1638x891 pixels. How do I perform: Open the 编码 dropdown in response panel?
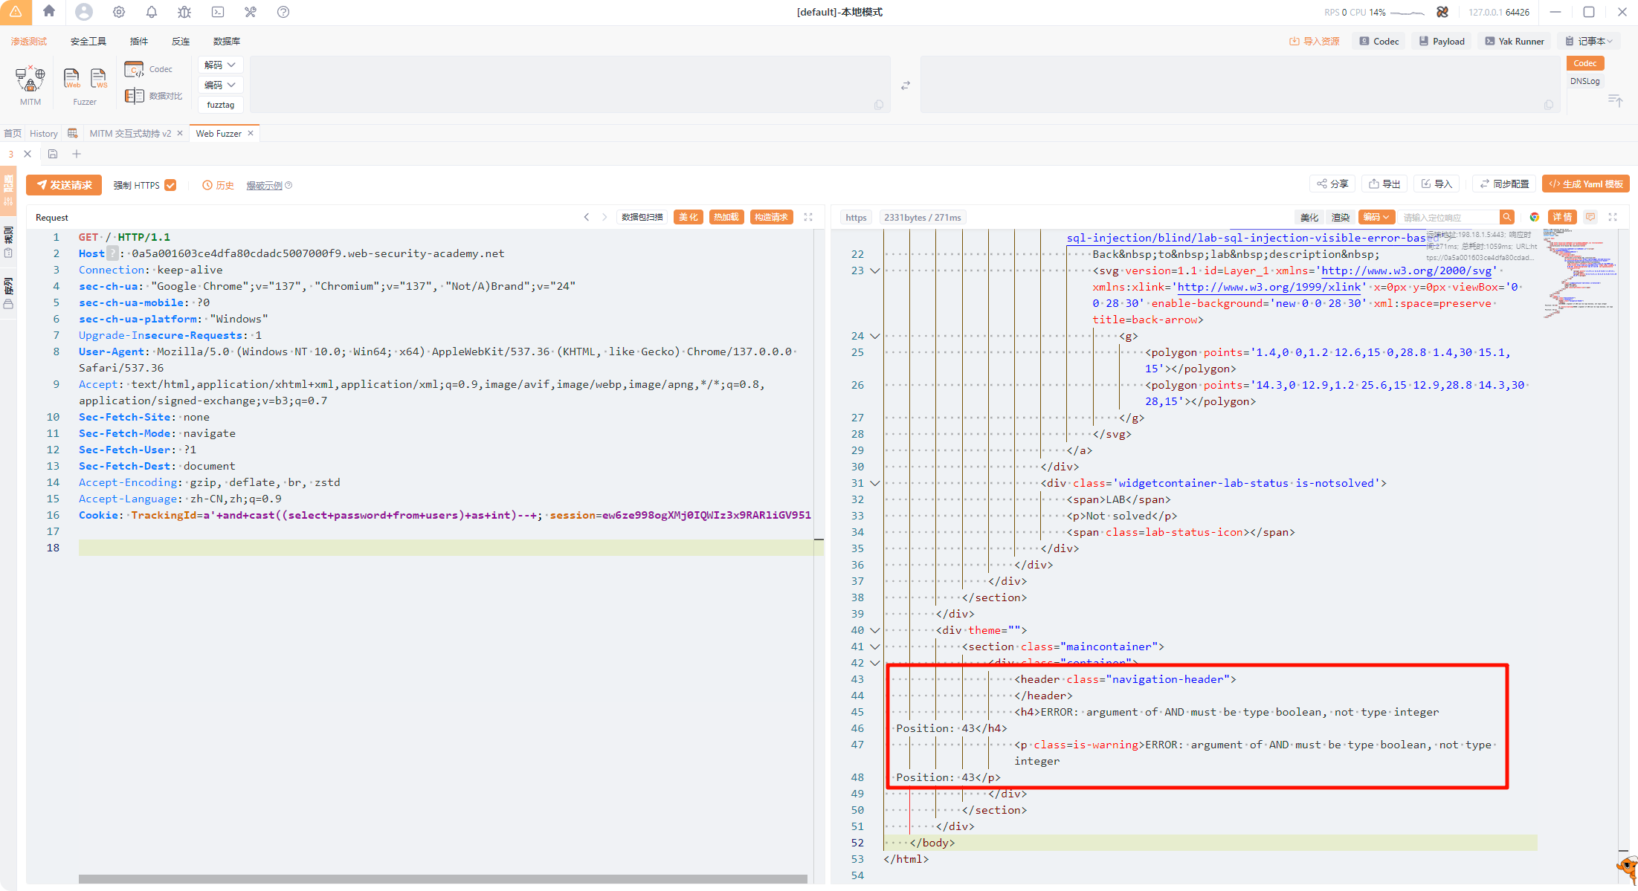(x=1376, y=217)
